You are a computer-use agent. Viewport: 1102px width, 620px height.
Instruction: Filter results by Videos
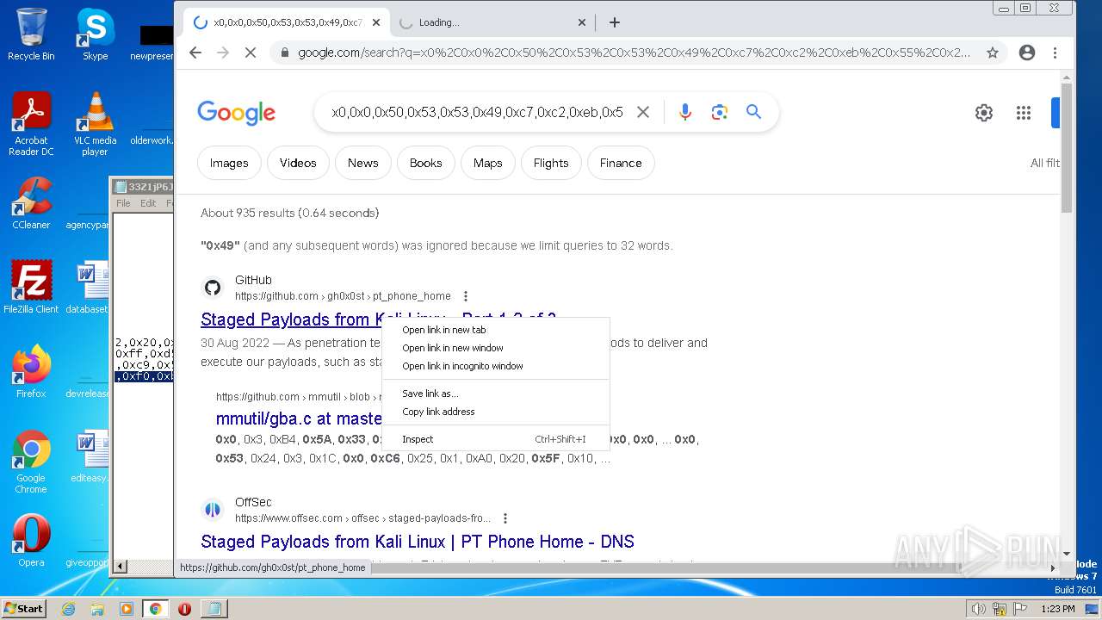tap(298, 163)
